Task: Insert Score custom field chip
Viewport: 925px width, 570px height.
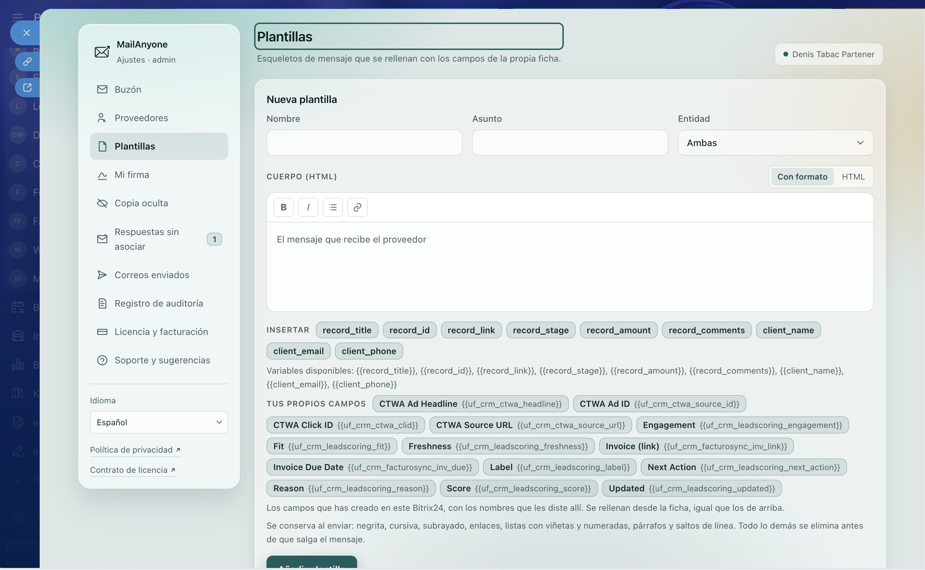Action: (519, 488)
